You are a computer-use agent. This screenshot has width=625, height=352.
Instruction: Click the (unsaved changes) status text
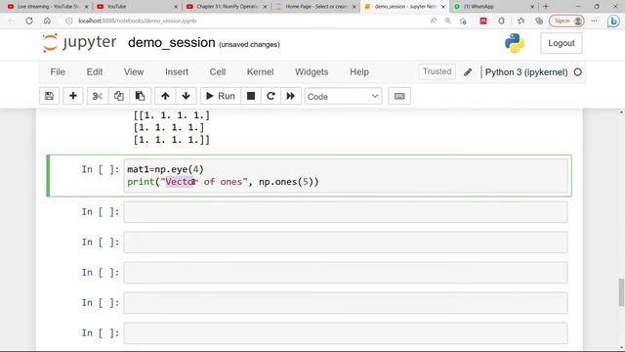pyautogui.click(x=250, y=44)
